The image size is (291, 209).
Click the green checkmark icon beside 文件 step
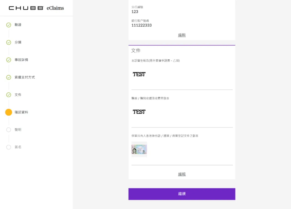[9, 95]
